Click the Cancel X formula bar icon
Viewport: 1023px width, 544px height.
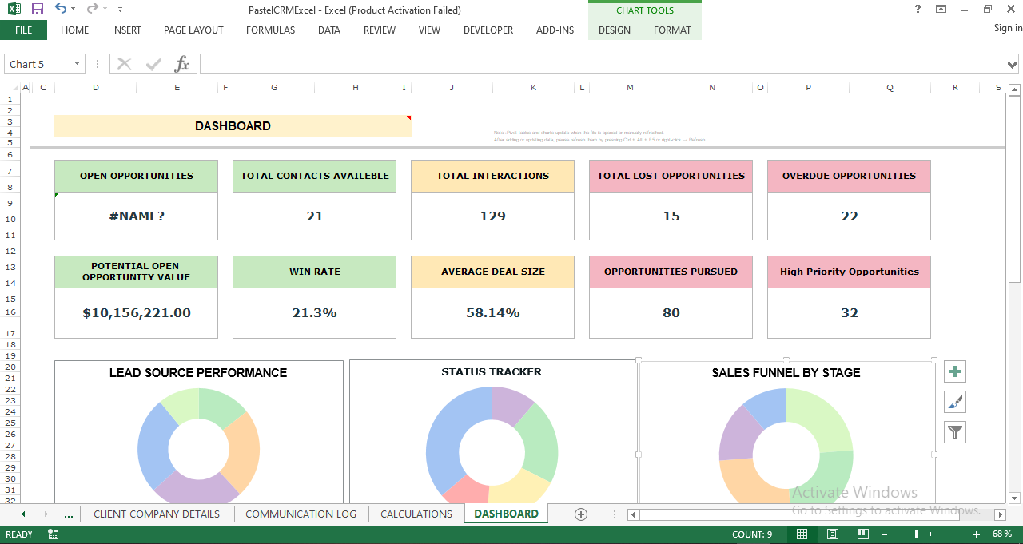[x=124, y=64]
